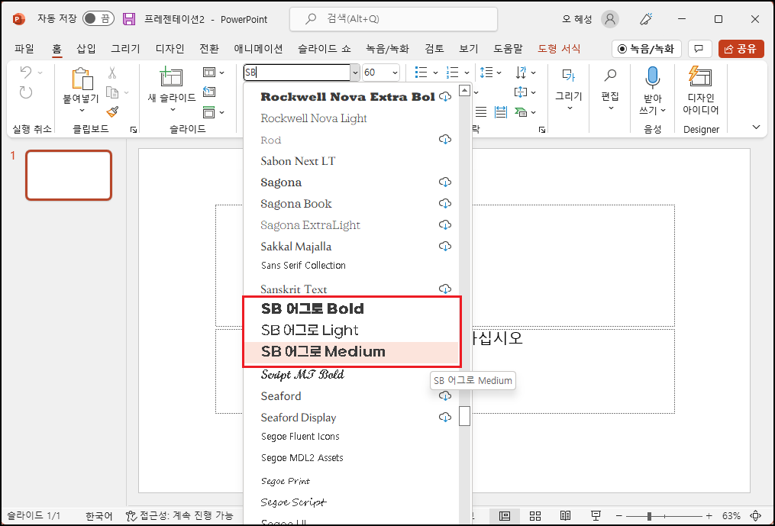Switch to the 슬라이드 쇼 tab
This screenshot has width=775, height=526.
coord(325,48)
